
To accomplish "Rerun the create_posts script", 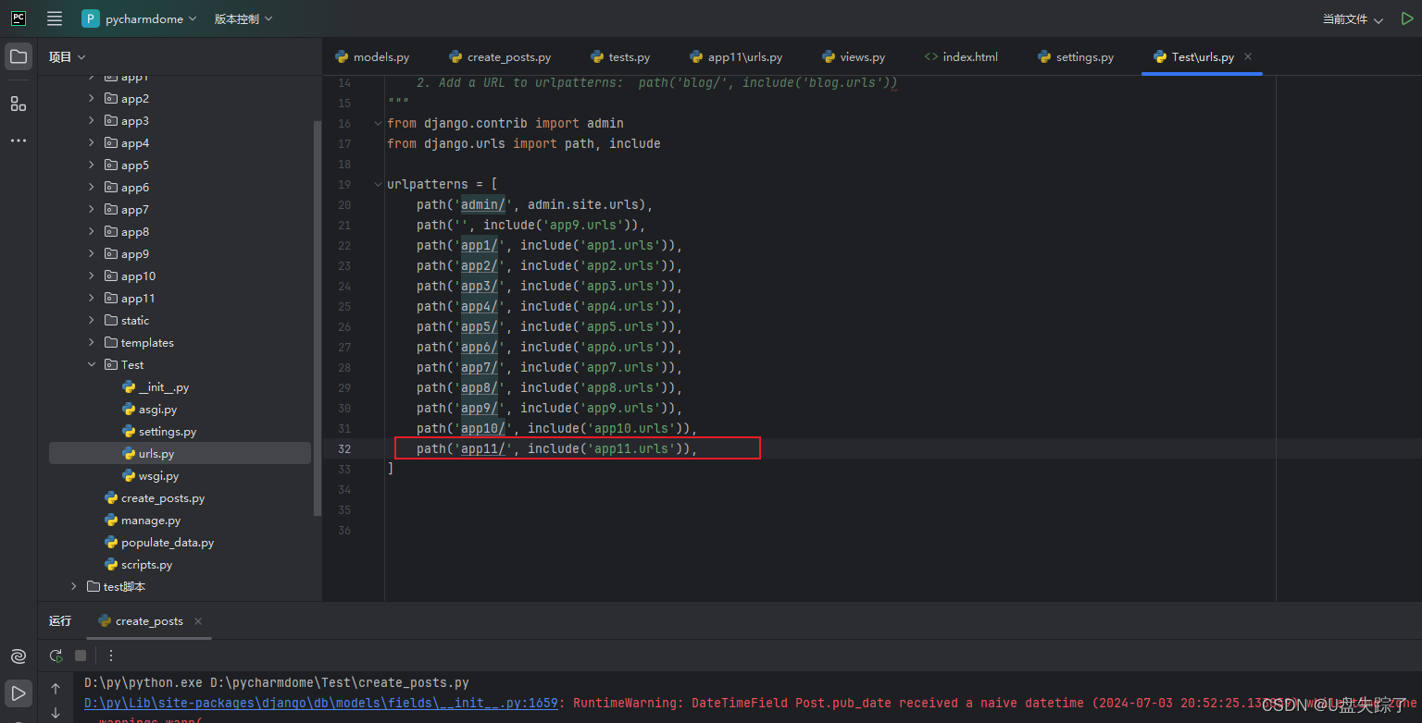I will tap(56, 656).
